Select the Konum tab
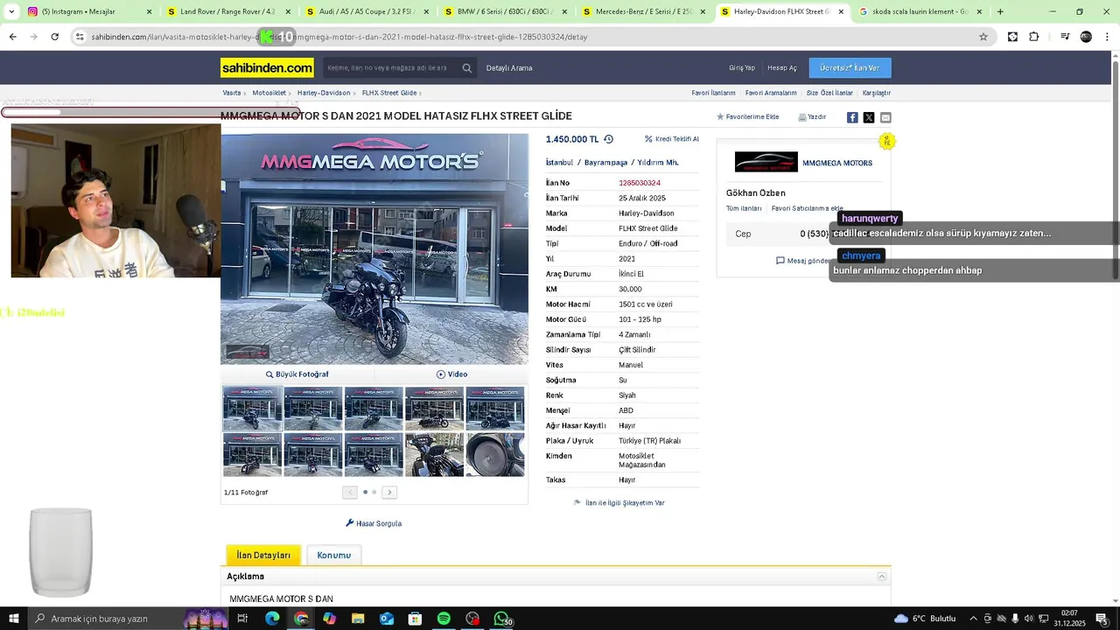 [333, 555]
